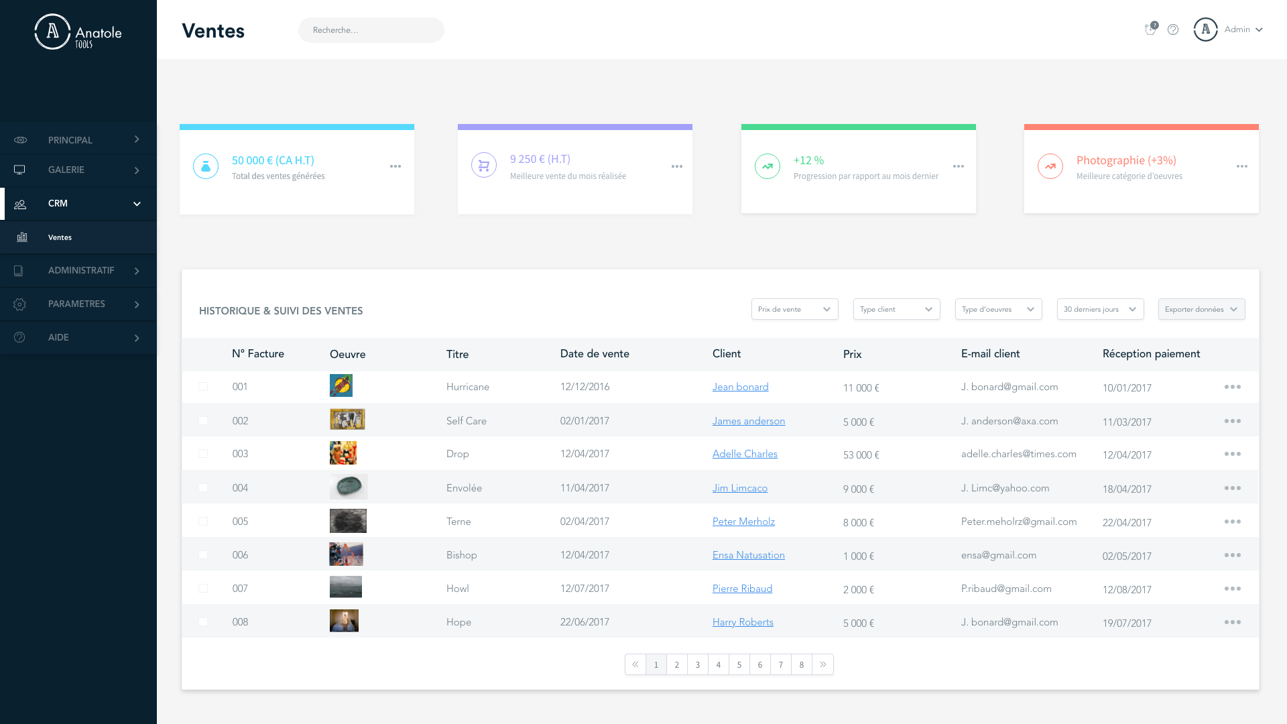The width and height of the screenshot is (1287, 724).
Task: Open three-dot menu on total sales card
Action: (x=395, y=166)
